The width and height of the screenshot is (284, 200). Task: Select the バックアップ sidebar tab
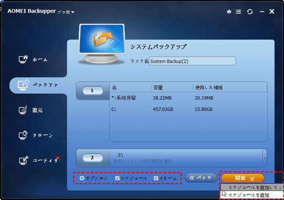(38, 85)
